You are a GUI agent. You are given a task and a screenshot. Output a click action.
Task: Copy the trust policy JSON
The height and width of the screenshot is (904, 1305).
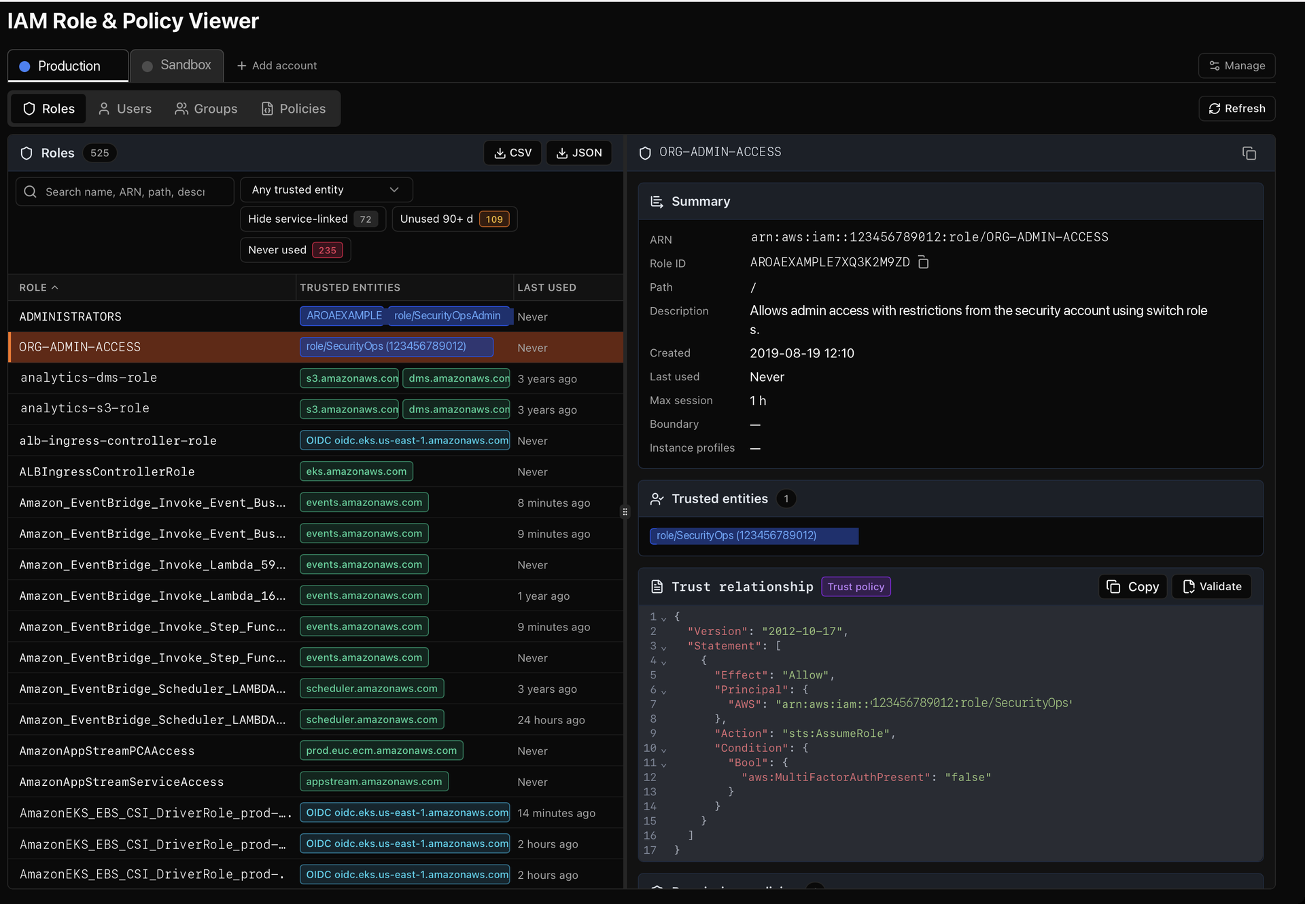(x=1132, y=587)
